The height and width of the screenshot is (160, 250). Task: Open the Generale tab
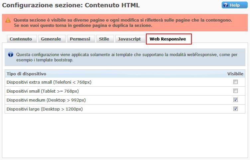point(51,39)
